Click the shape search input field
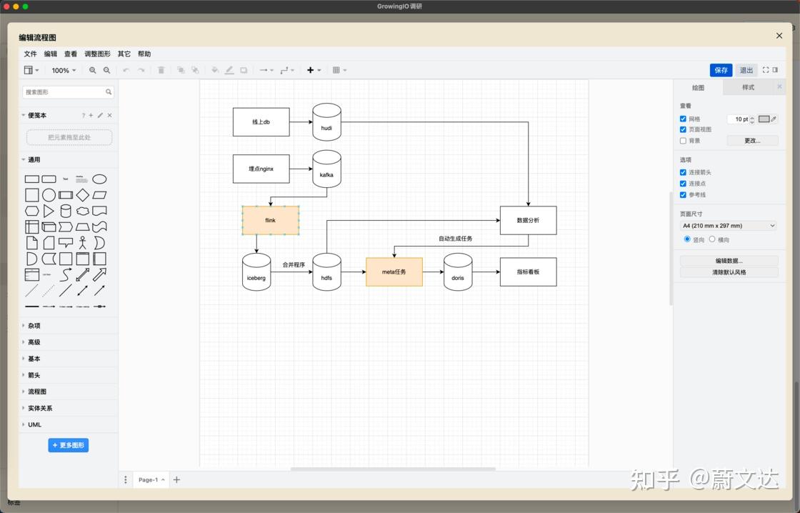Viewport: 800px width, 513px height. (x=64, y=91)
